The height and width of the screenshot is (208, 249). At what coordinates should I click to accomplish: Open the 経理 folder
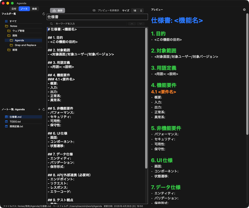click(x=15, y=50)
